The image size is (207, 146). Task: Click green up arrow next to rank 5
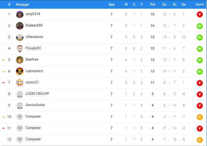click(3, 60)
